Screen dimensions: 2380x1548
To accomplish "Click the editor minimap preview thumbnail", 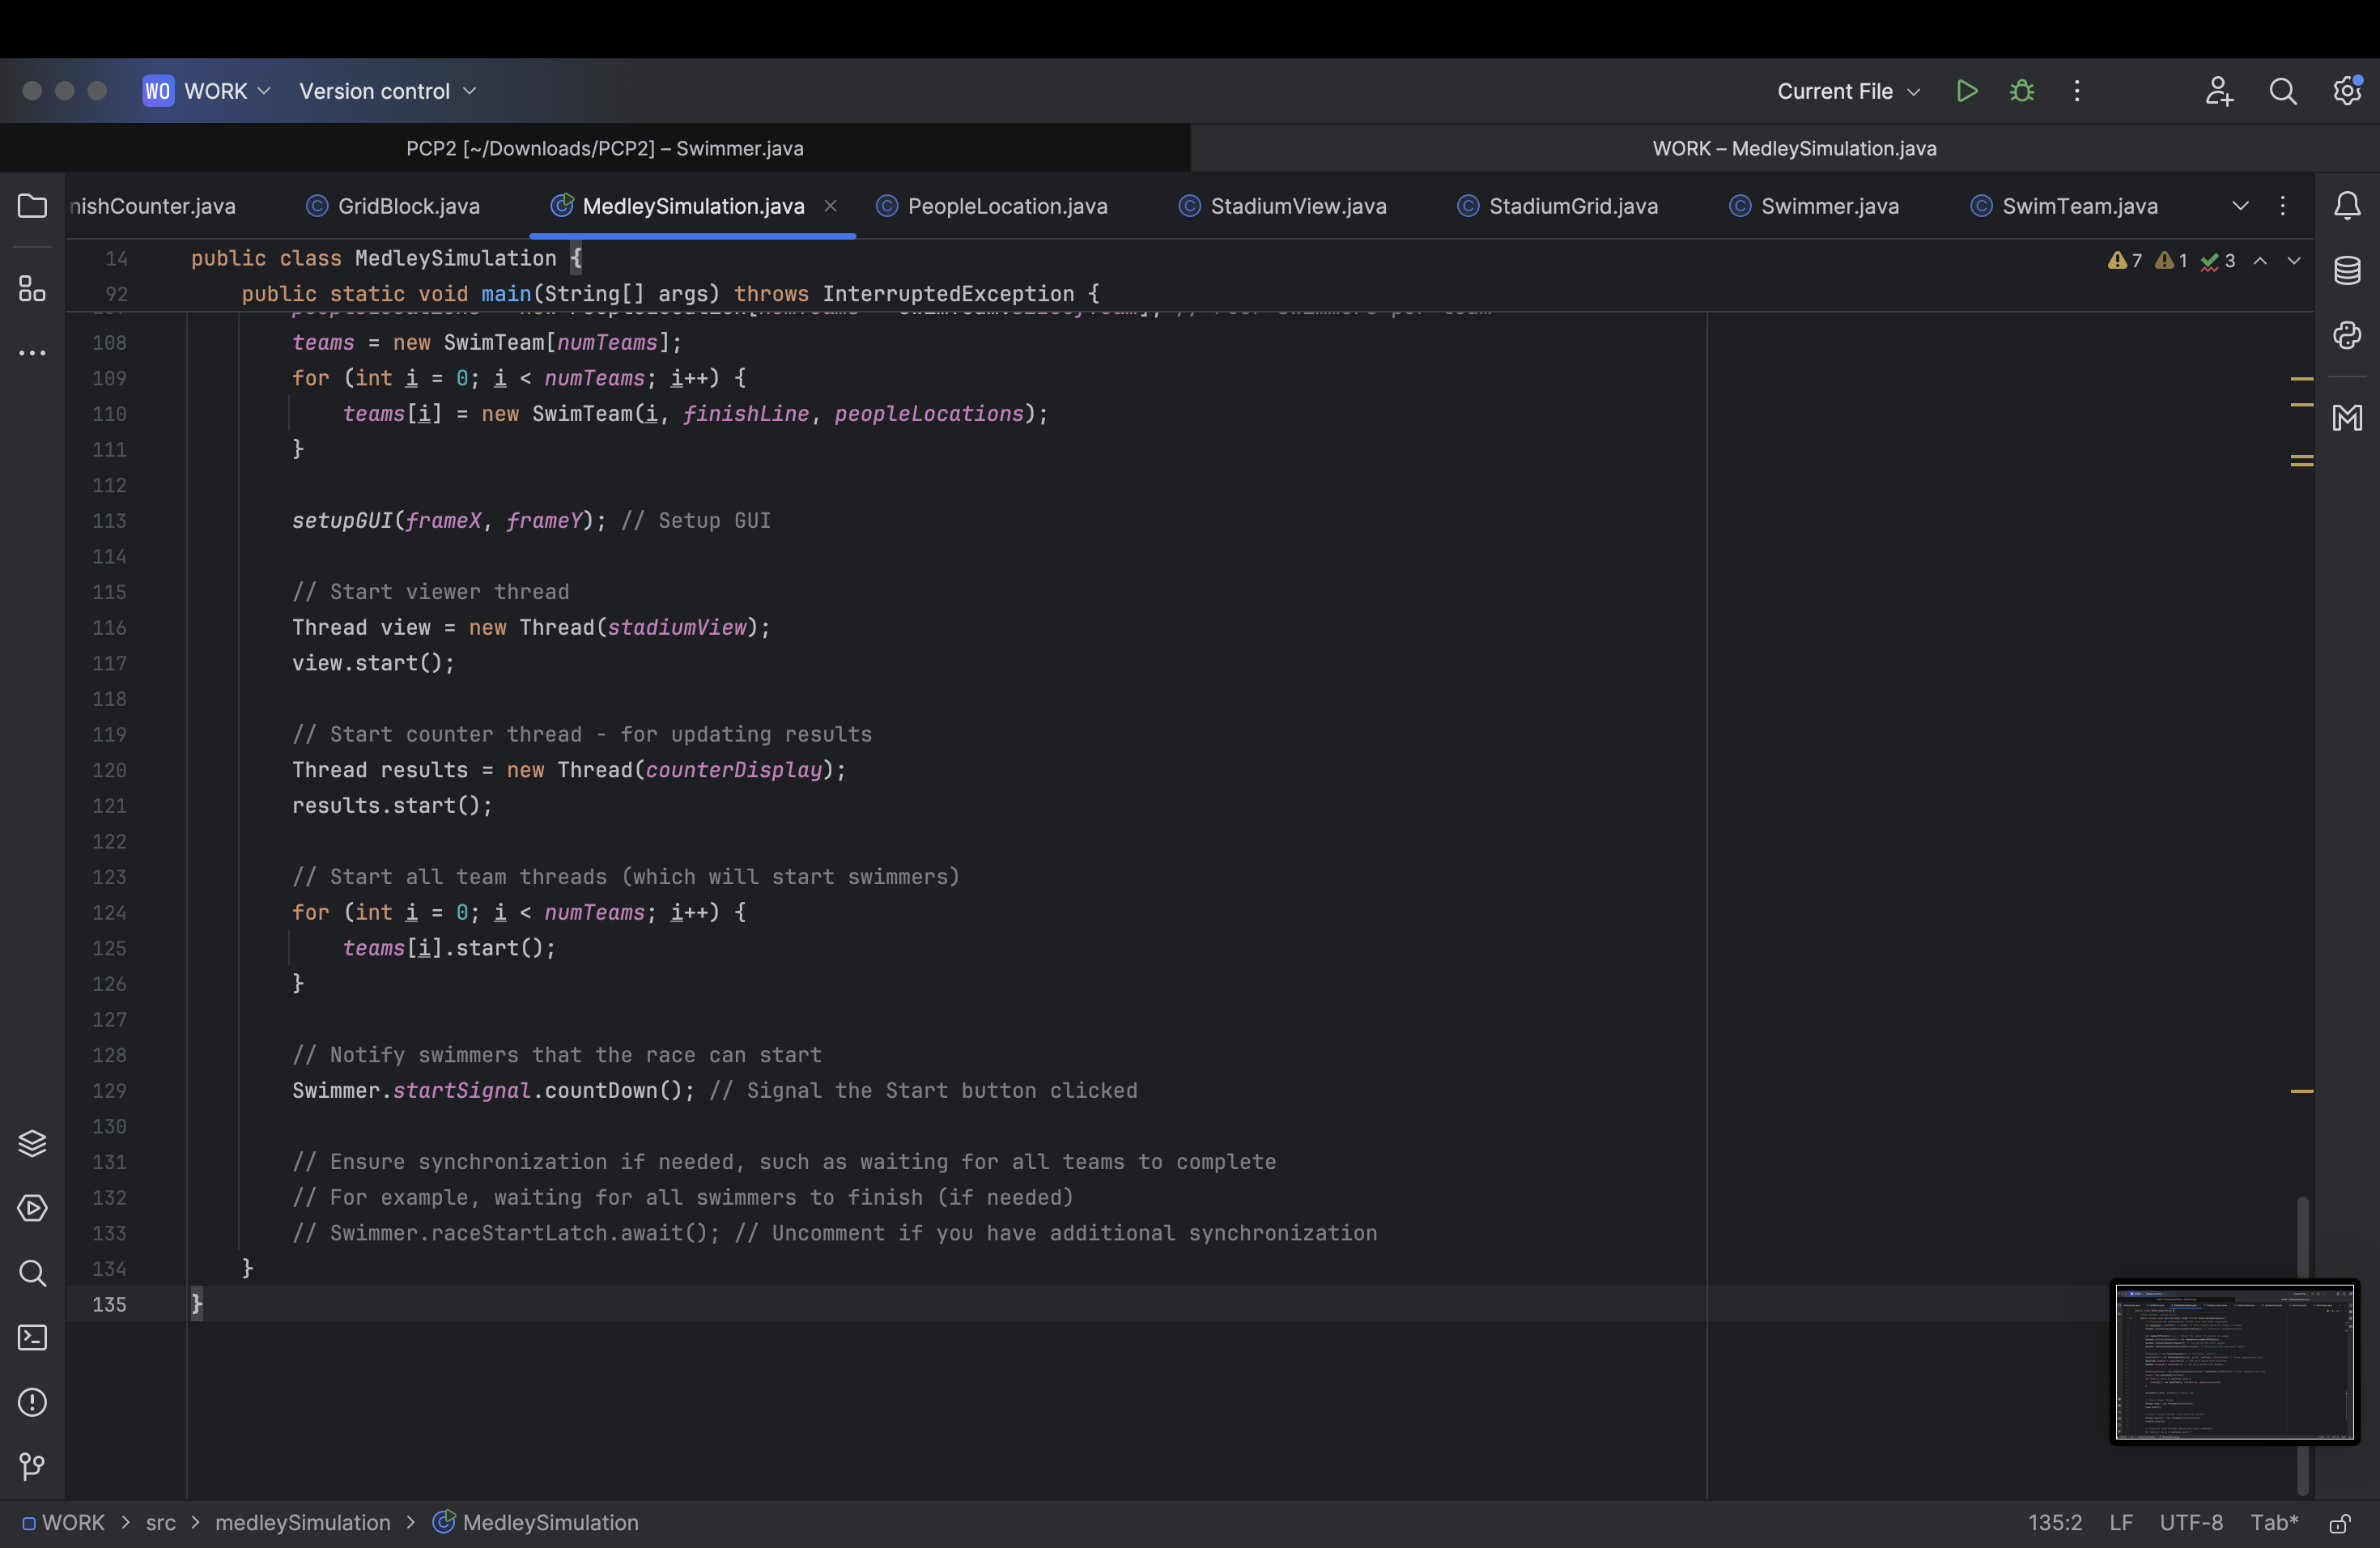I will [x=2234, y=1362].
